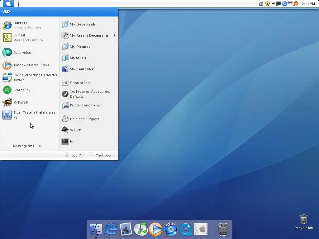Viewport: 319px width, 239px height.
Task: Open System Preferences icon in the dock
Action: point(201,229)
